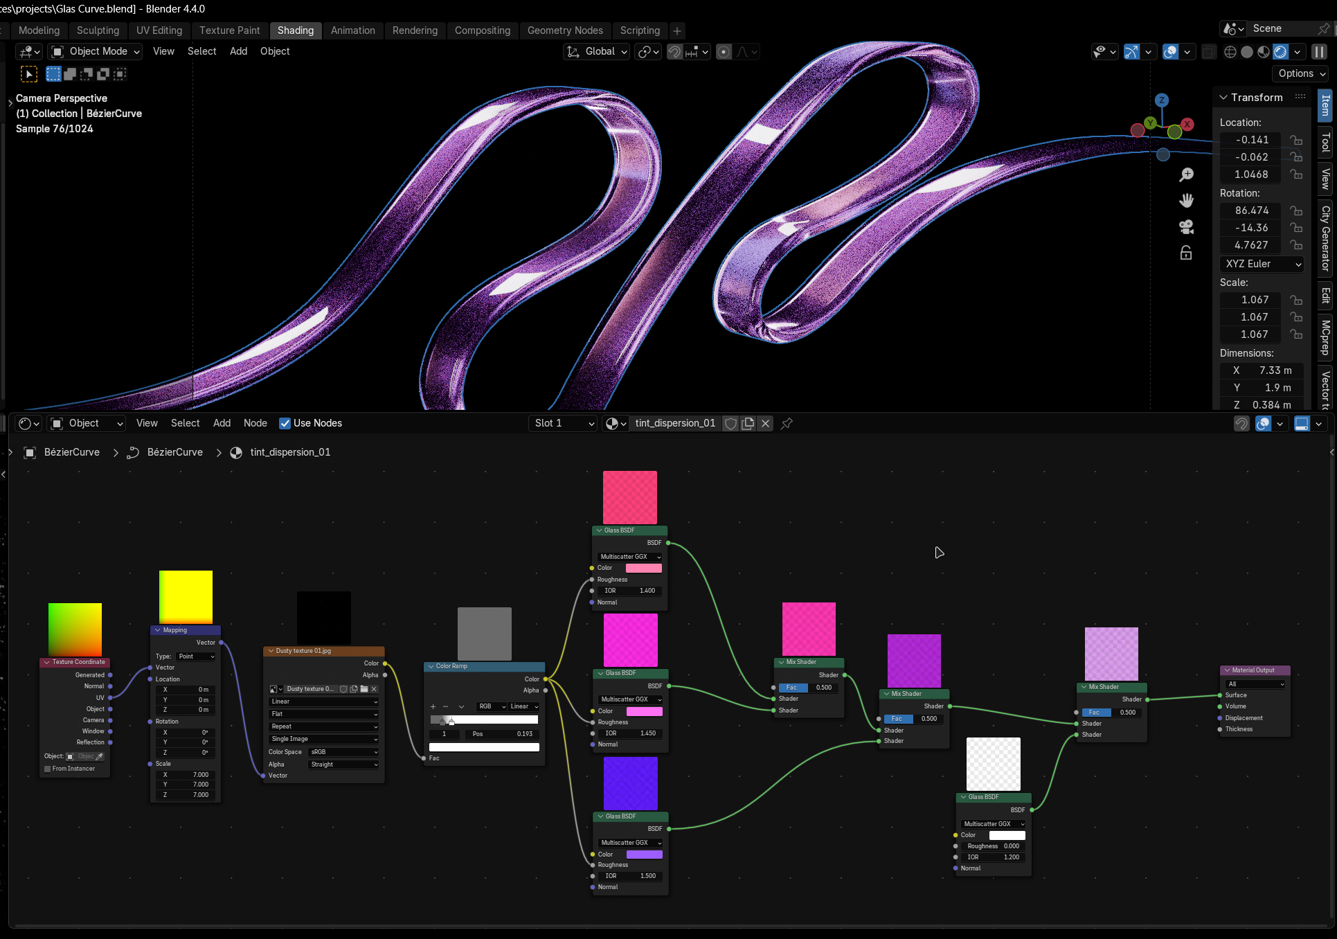Open the Object Mode dropdown
Screen dimensions: 1337x939
(x=96, y=51)
